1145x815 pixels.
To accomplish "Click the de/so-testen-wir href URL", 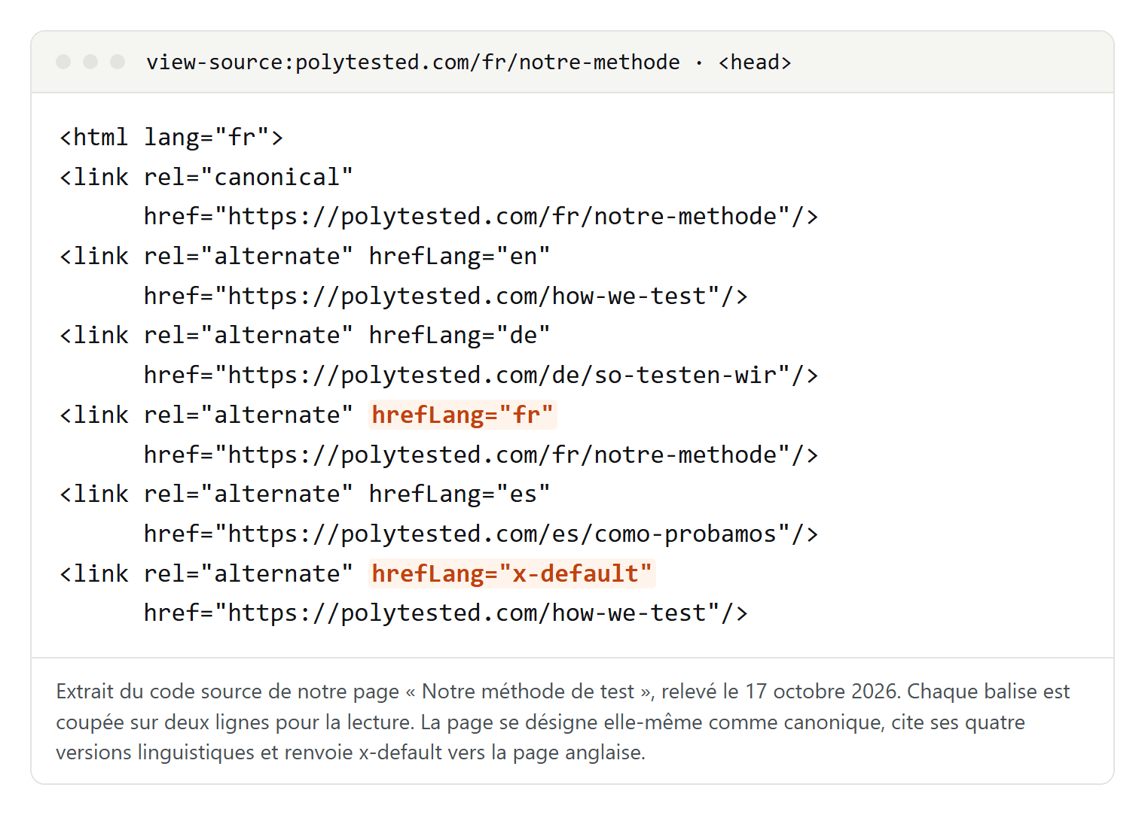I will click(481, 376).
